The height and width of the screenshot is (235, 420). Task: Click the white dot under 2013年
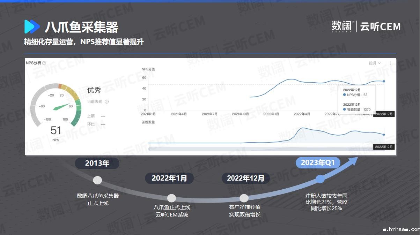97,180
